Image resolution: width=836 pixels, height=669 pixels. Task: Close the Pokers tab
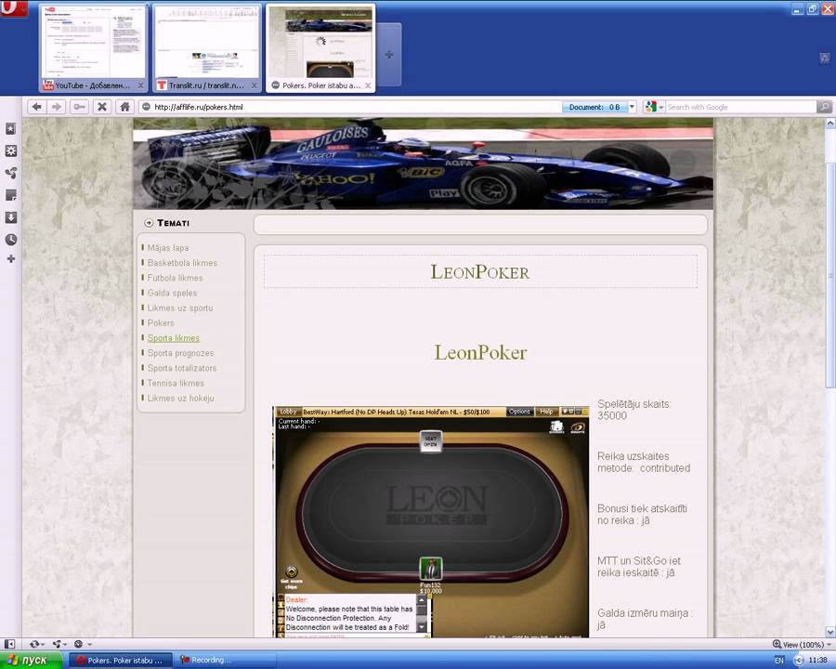(369, 85)
